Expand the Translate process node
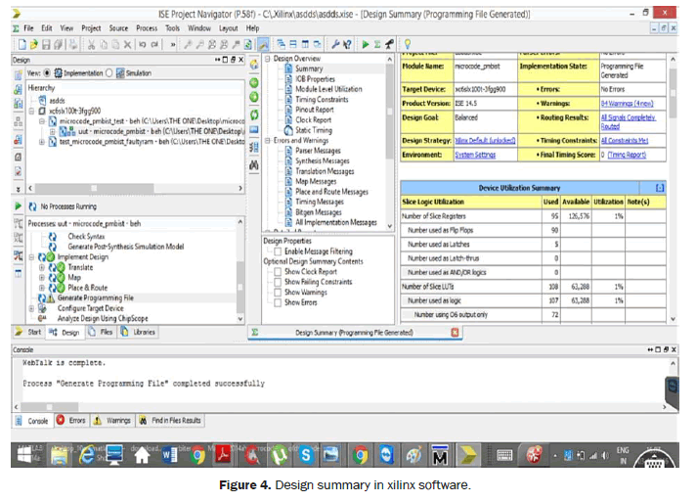Image resolution: width=696 pixels, height=502 pixels. coord(41,266)
